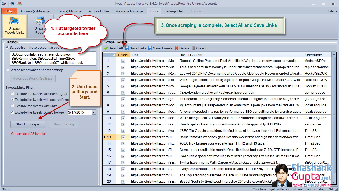Click the MedwaySEO username cell in row 1

pos(317,61)
